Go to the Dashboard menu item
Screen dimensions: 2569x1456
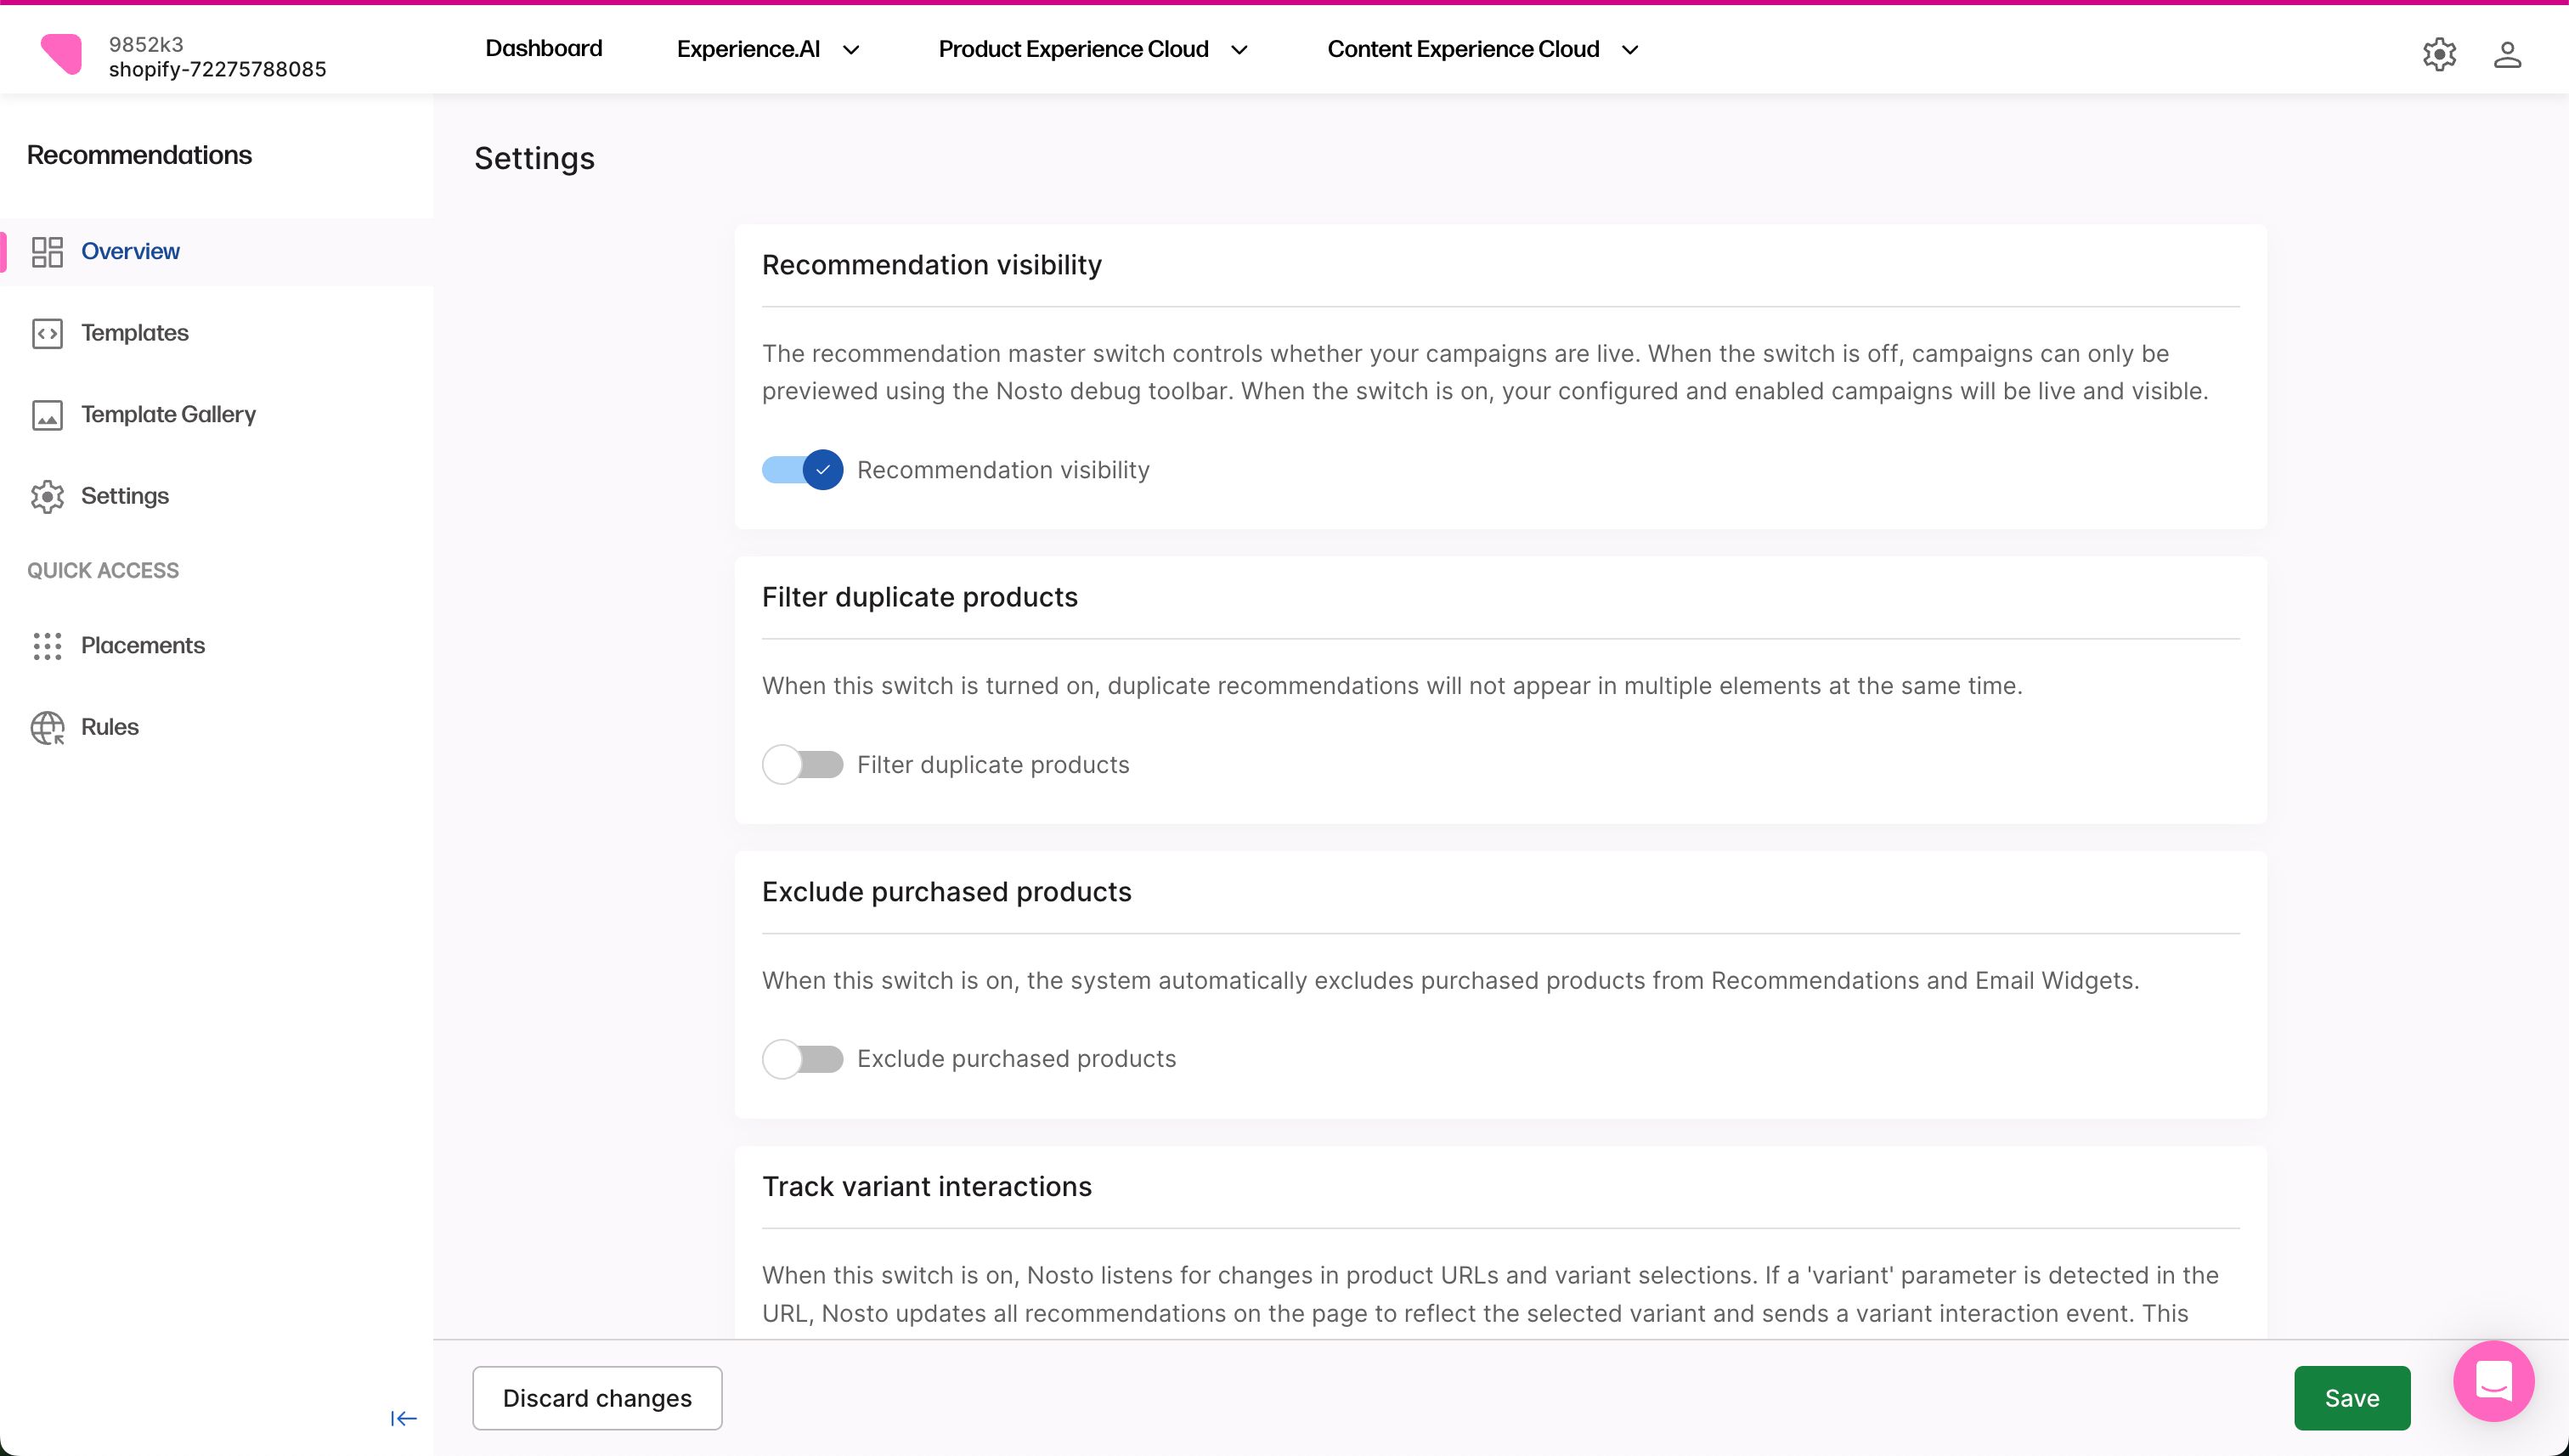[543, 49]
